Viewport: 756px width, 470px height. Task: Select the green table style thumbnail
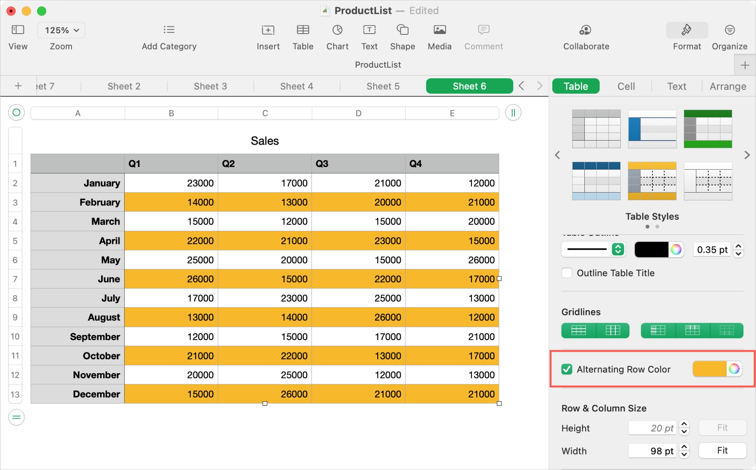(x=708, y=129)
